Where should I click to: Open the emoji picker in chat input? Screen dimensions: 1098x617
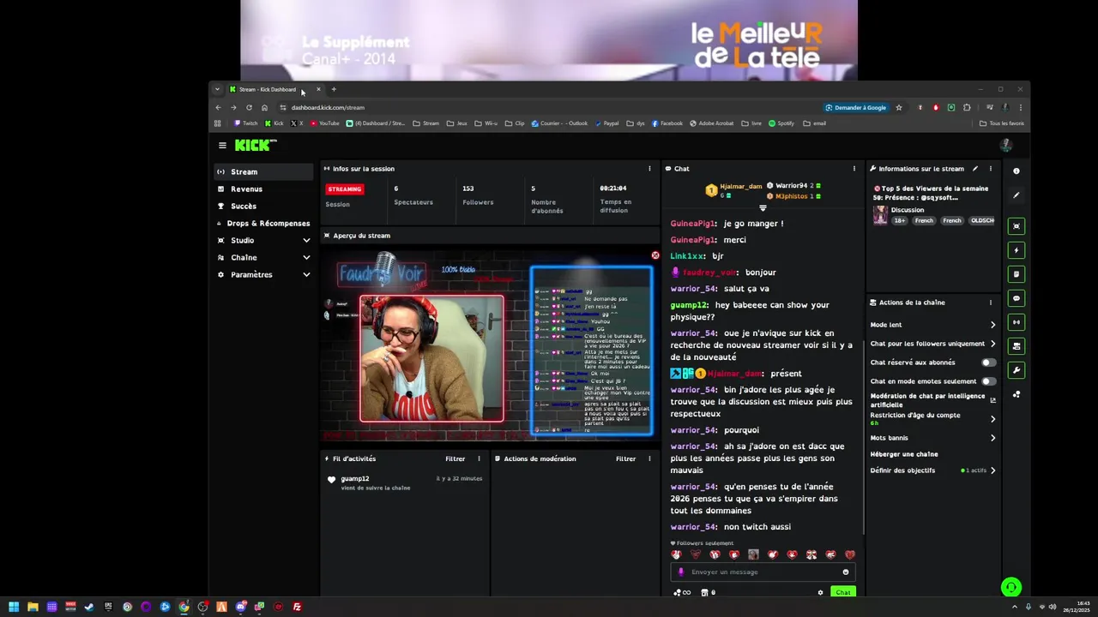tap(846, 572)
